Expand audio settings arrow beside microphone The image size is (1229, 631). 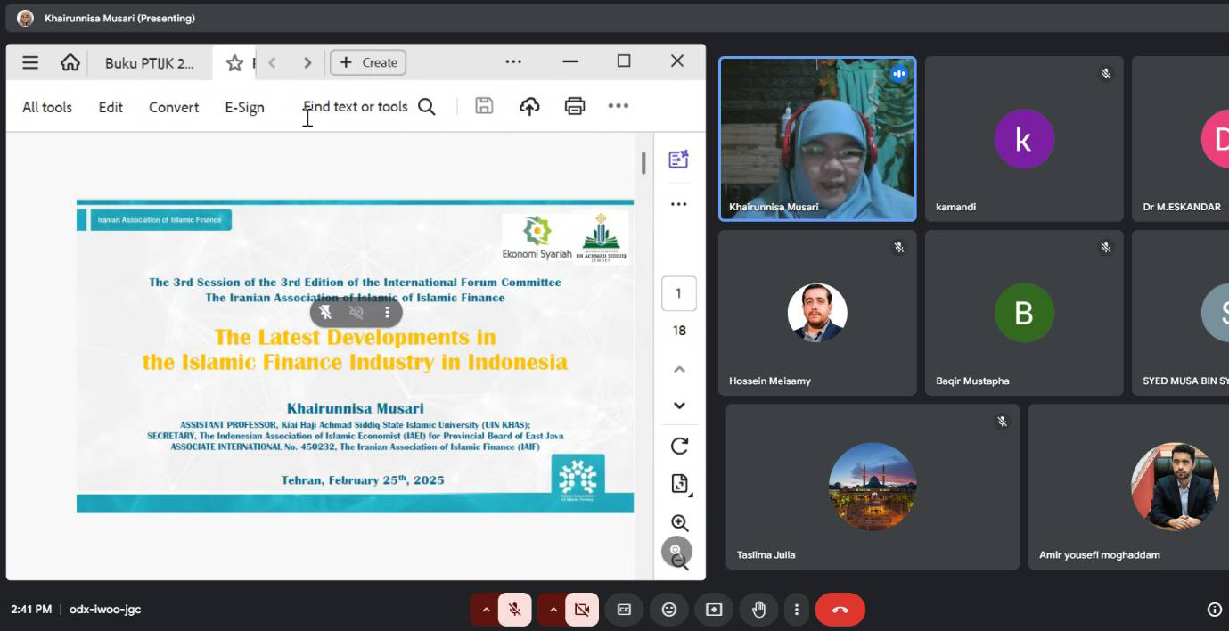click(486, 610)
